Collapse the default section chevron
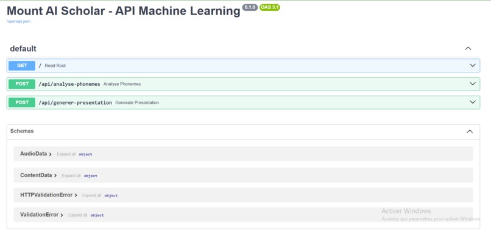 pyautogui.click(x=468, y=49)
